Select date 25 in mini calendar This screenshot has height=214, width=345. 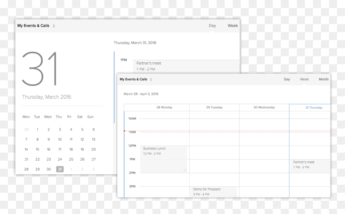coord(71,159)
